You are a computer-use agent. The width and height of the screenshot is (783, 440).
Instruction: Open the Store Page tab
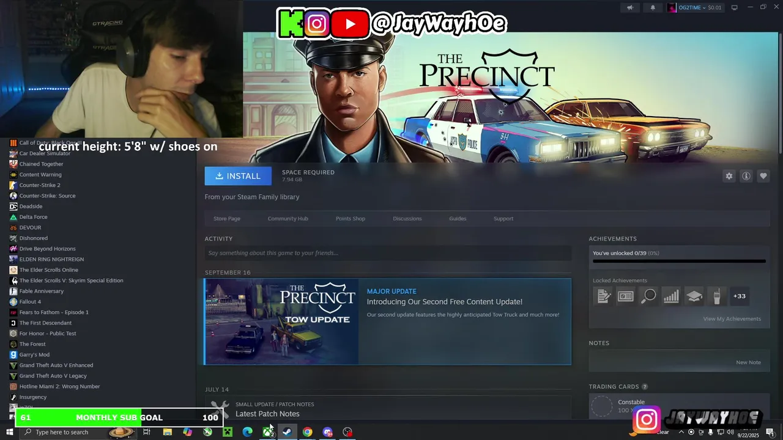tap(227, 219)
